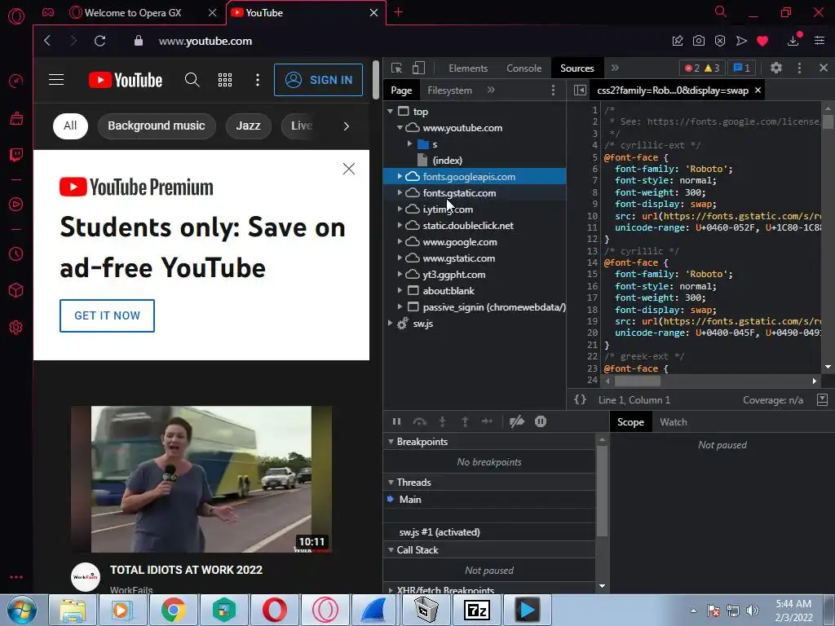Switch to Welcome to Opera GX tab

[133, 13]
